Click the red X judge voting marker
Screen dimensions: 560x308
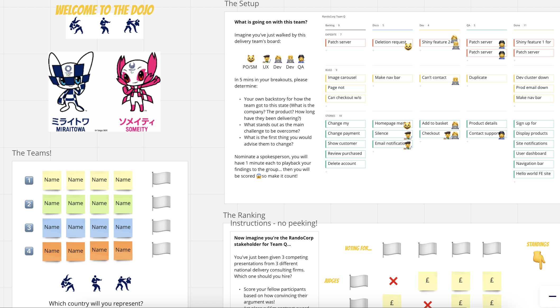tap(391, 281)
